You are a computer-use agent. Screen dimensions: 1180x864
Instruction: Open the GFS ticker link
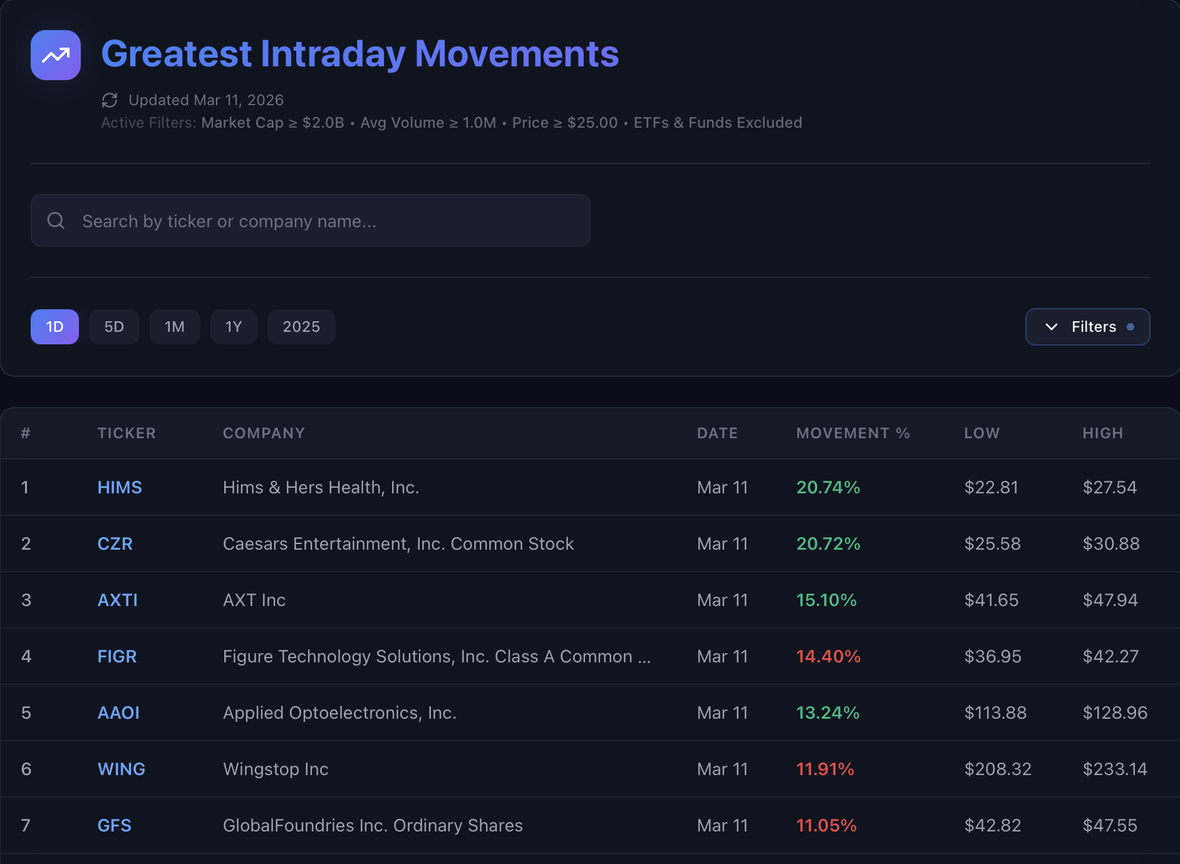click(x=115, y=825)
